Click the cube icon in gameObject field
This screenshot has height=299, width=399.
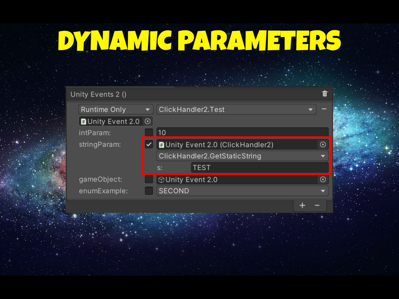(x=161, y=179)
